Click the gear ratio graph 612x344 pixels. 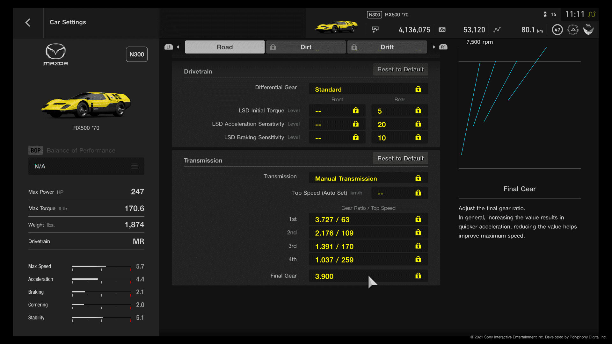[520, 108]
